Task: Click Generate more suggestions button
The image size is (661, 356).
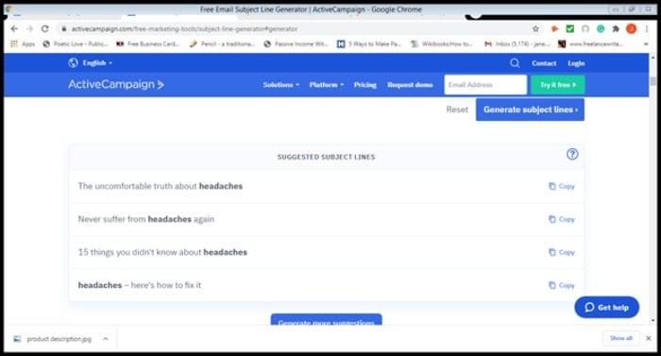Action: click(327, 320)
